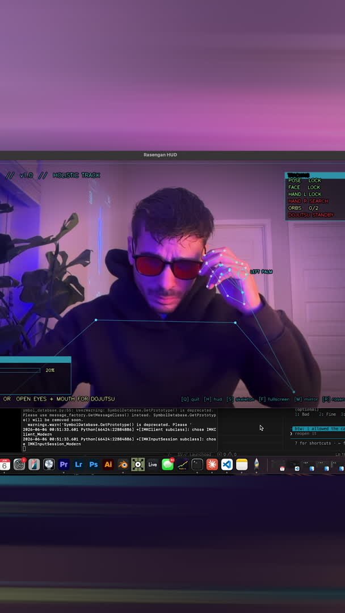This screenshot has width=345, height=613.
Task: Open the orange Claude app in dock
Action: pos(212,464)
